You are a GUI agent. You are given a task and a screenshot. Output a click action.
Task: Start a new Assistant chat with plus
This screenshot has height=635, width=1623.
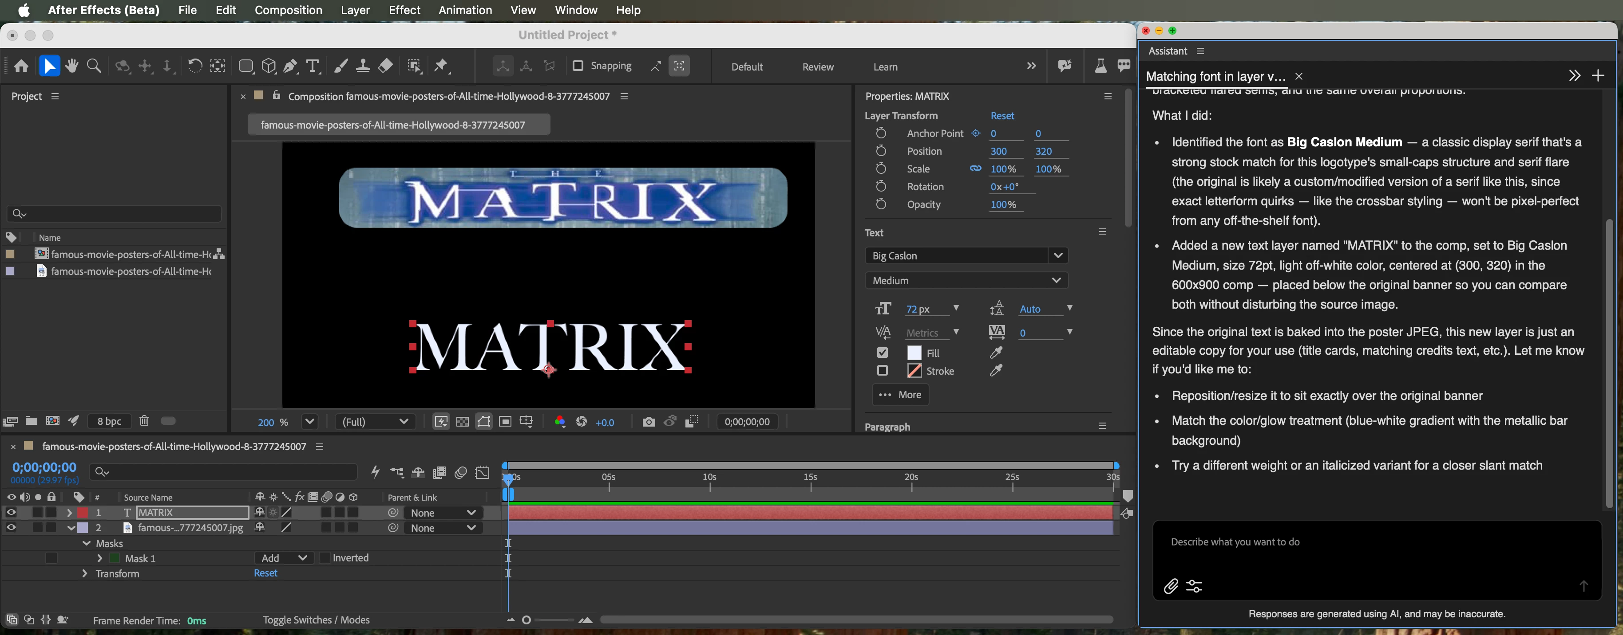[1598, 76]
